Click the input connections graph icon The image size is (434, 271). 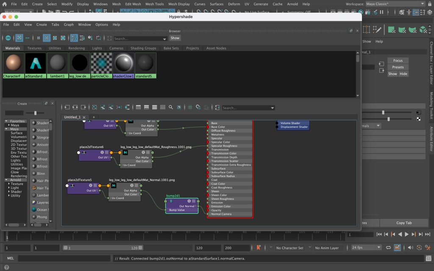67,107
